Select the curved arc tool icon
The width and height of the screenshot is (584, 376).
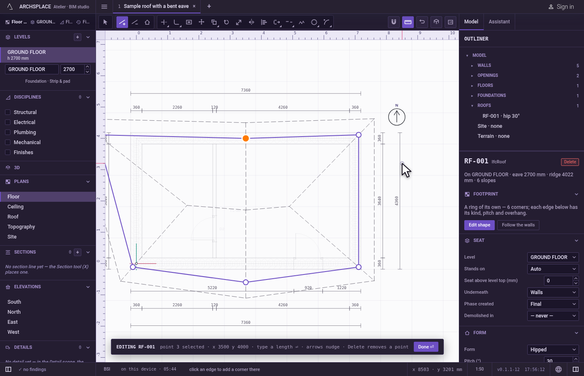pyautogui.click(x=327, y=22)
